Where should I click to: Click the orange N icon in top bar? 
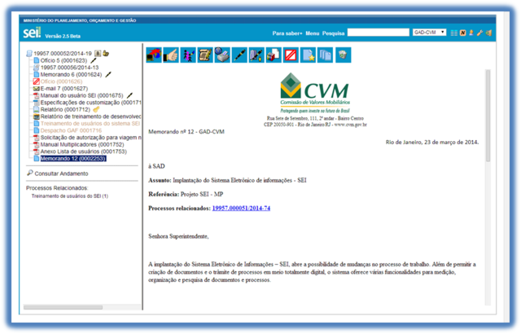coord(463,33)
